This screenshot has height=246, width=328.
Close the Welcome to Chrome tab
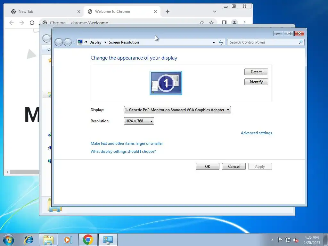coord(155,12)
